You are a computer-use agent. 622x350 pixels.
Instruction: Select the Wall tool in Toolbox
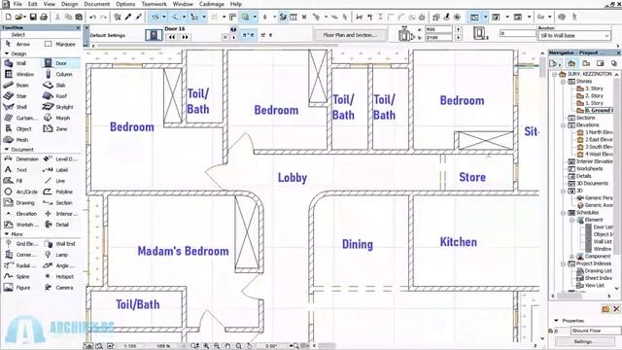pos(16,63)
